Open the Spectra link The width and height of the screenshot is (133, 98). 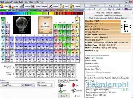coord(117,13)
